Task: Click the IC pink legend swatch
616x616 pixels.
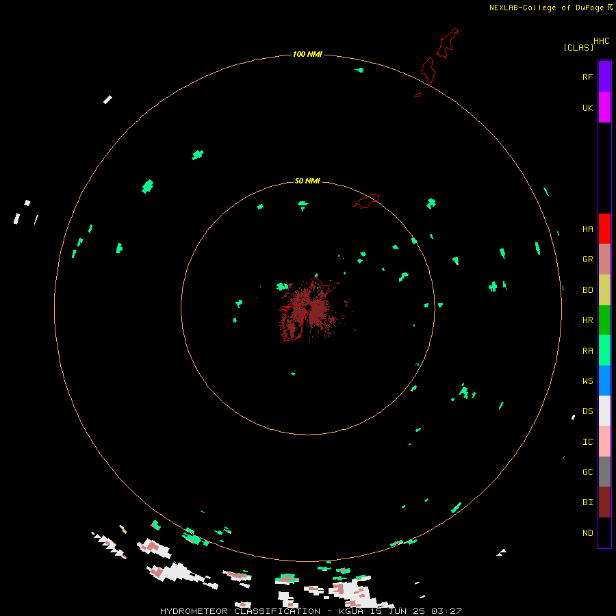Action: (x=604, y=441)
